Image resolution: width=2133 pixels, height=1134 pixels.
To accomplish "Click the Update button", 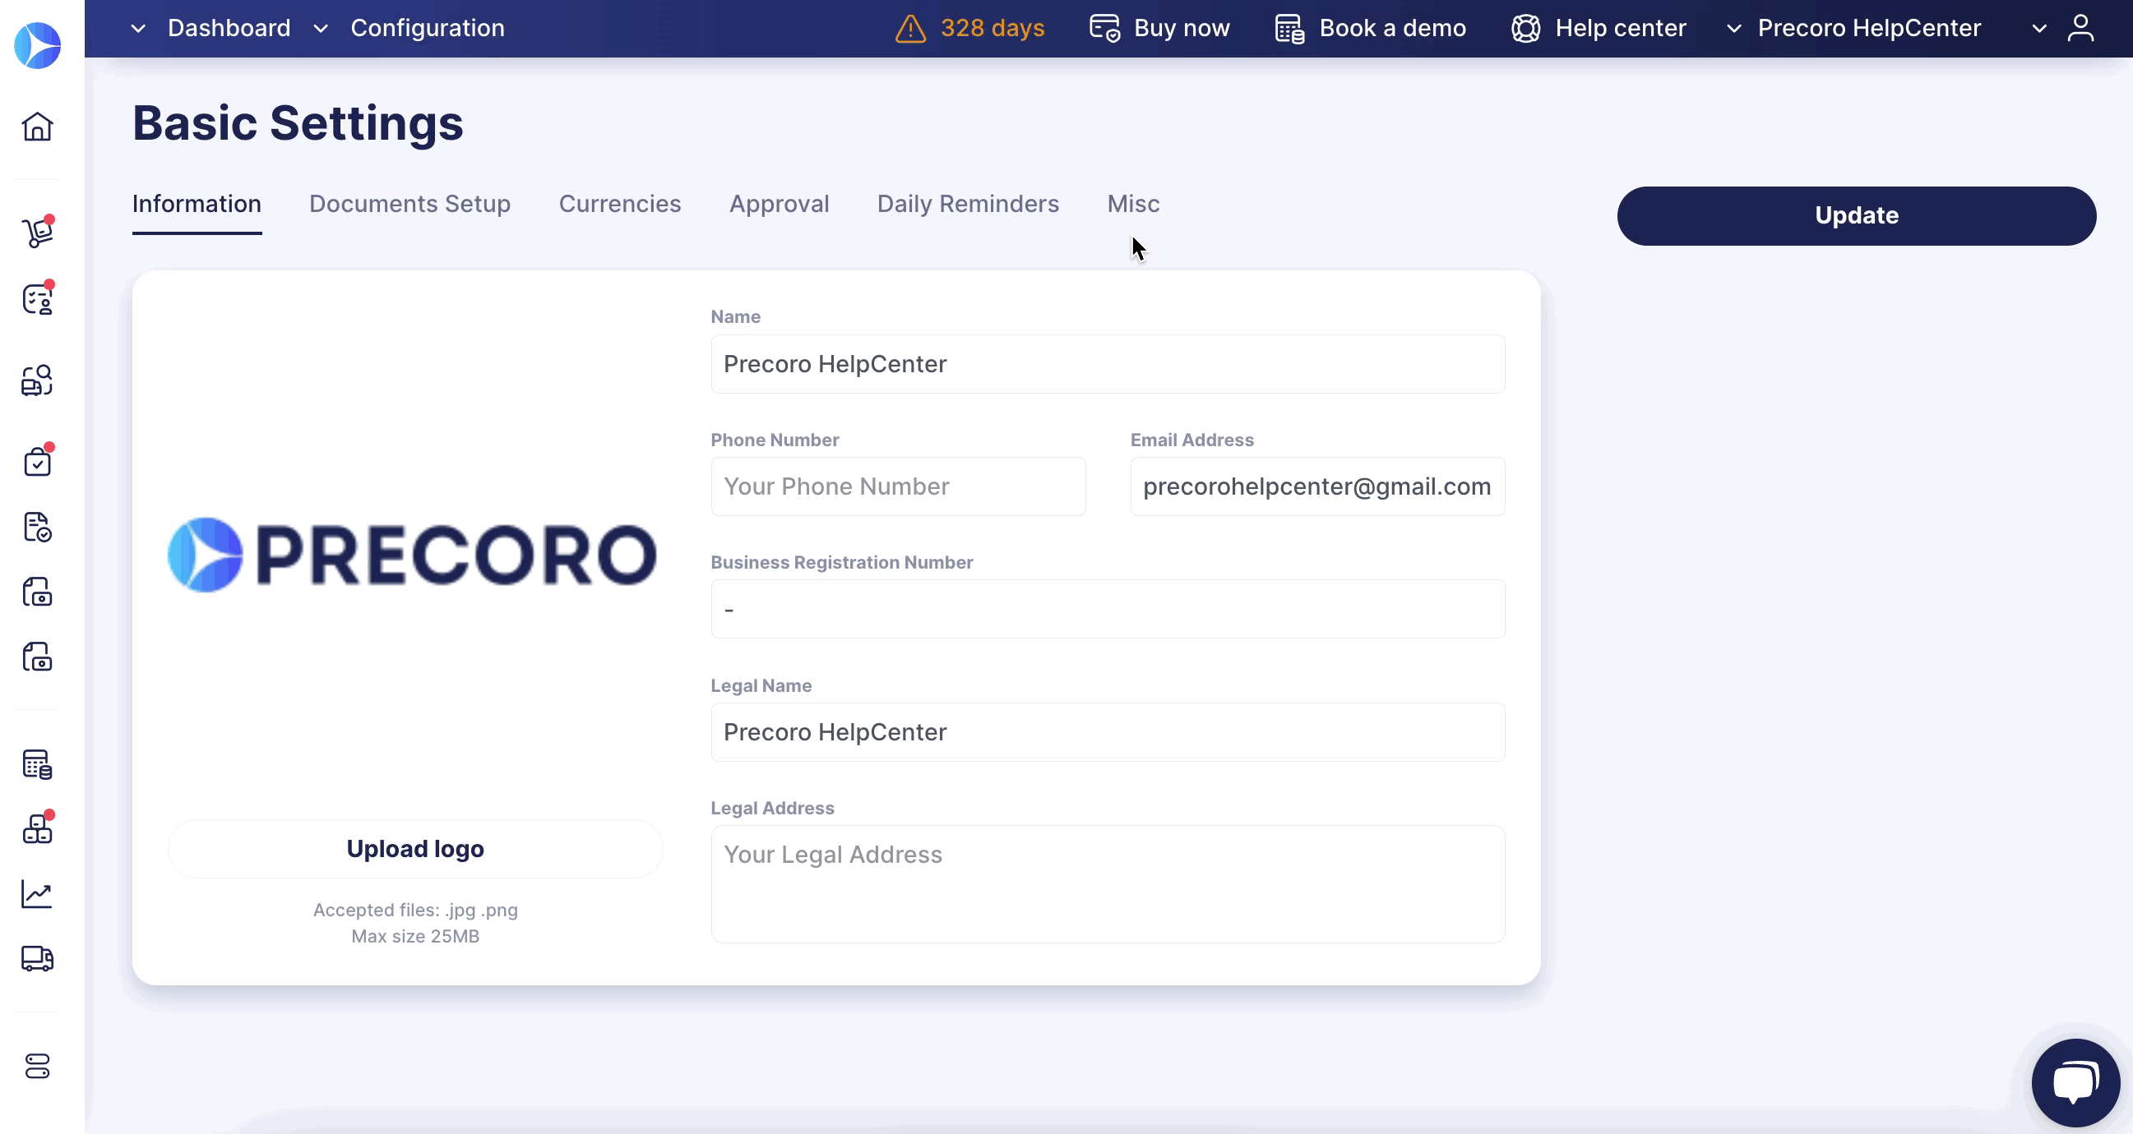I will coord(1857,216).
